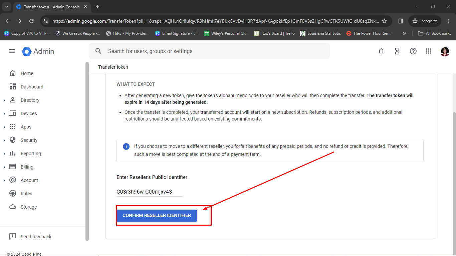This screenshot has height=256, width=456.
Task: Click CONFIRM RESELLER IDENTIFIER
Action: point(157,215)
